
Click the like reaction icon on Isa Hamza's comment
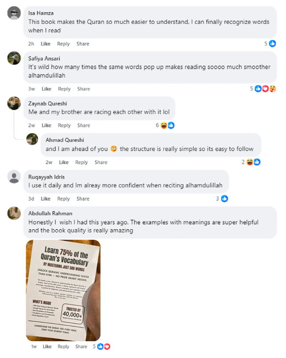click(272, 43)
